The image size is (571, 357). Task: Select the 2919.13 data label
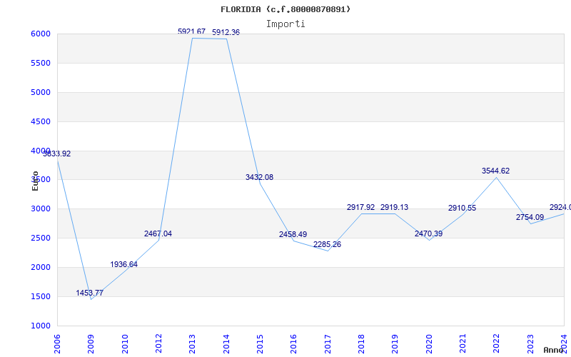point(395,207)
